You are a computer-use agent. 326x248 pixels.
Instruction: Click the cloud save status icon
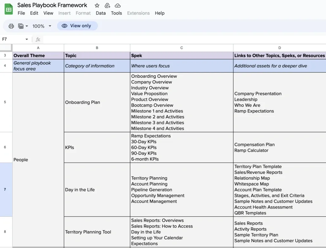(117, 5)
